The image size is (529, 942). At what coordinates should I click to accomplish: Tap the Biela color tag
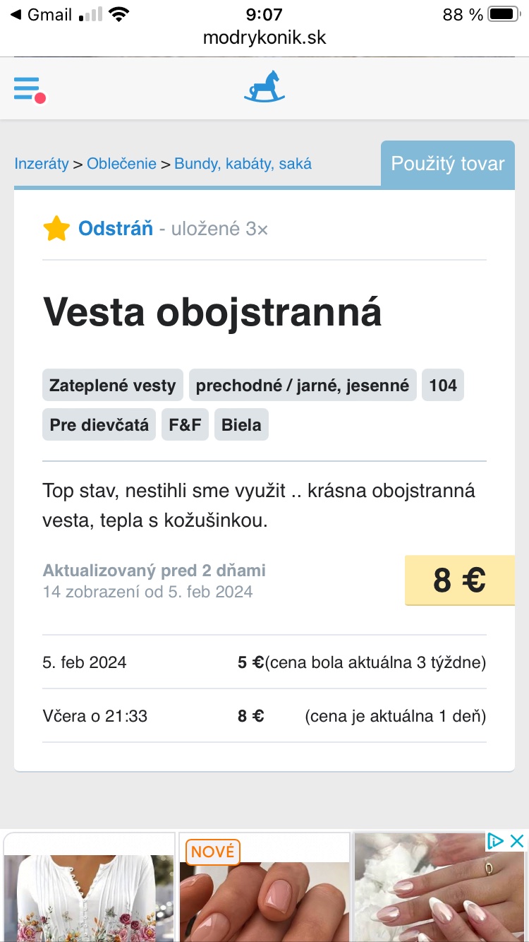tap(241, 425)
